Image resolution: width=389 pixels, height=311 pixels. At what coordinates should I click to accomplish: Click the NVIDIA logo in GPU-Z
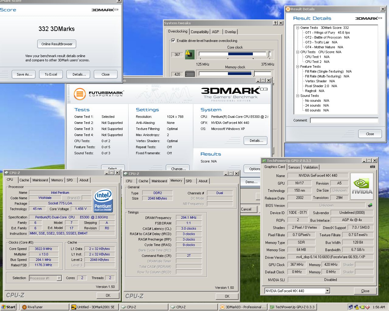tap(362, 186)
